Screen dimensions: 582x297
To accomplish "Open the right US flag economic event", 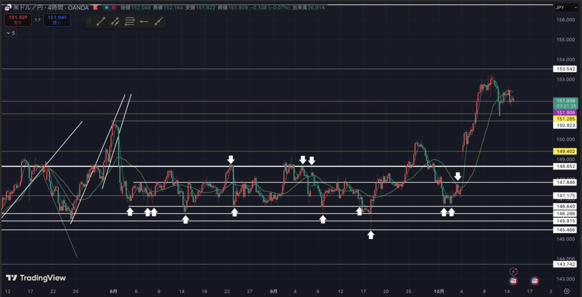I will tap(534, 280).
